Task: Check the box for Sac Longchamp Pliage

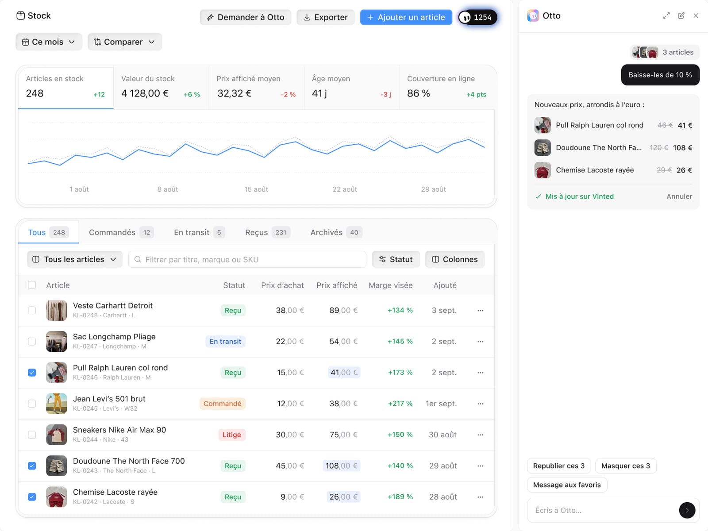Action: click(x=32, y=342)
